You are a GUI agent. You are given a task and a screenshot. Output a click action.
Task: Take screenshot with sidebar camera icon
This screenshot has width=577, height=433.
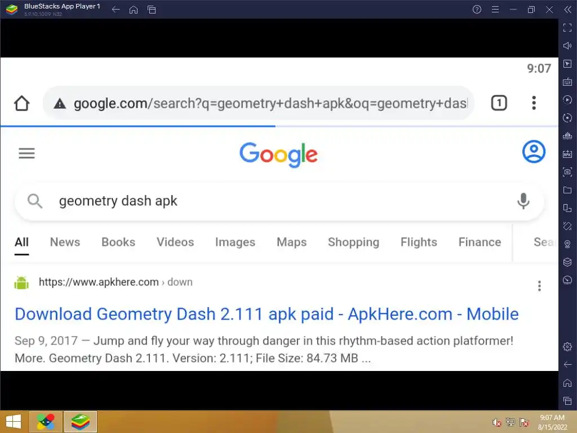tap(567, 172)
